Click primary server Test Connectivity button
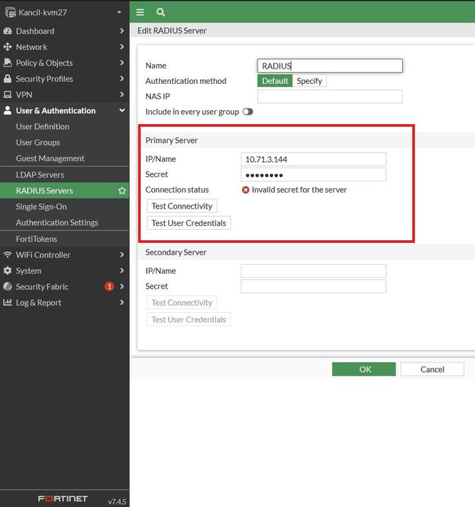Viewport: 475px width, 507px height. point(182,206)
